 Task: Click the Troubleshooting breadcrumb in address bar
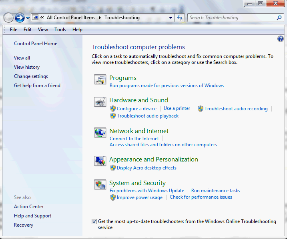click(x=122, y=18)
